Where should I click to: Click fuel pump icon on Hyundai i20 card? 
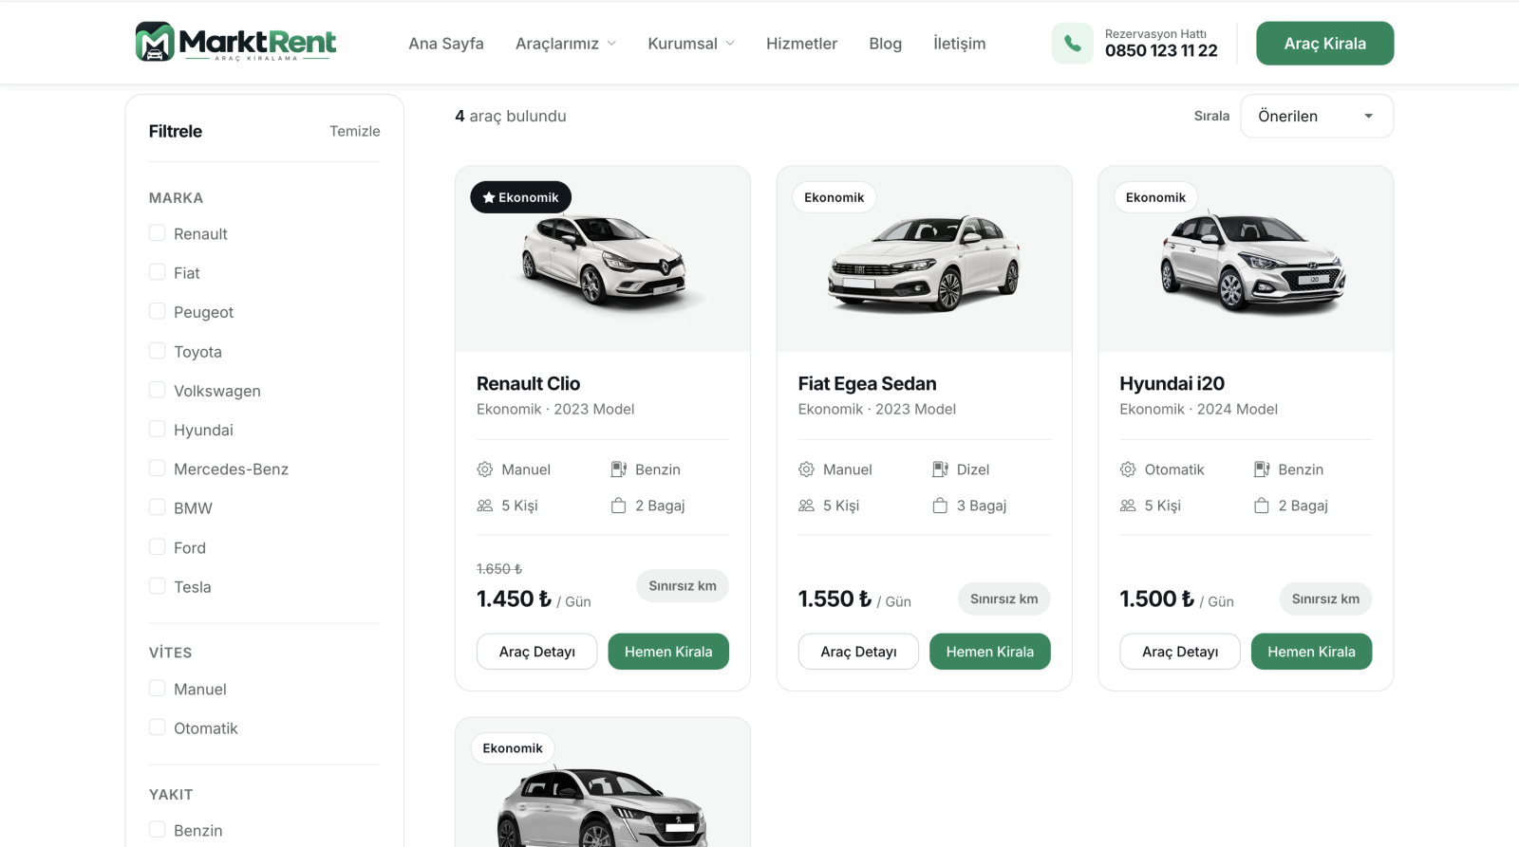(x=1262, y=470)
